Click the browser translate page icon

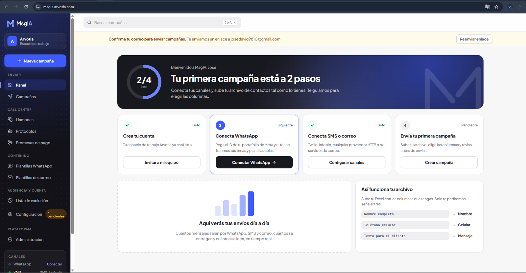click(x=488, y=7)
